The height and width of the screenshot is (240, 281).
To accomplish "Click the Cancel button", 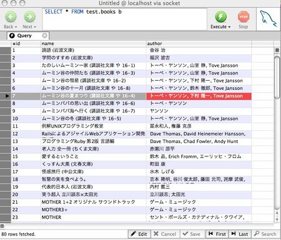I will [165, 234].
